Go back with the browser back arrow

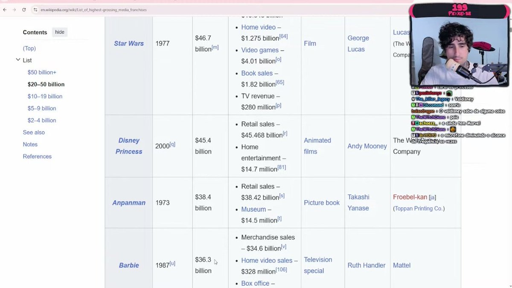(x=5, y=9)
